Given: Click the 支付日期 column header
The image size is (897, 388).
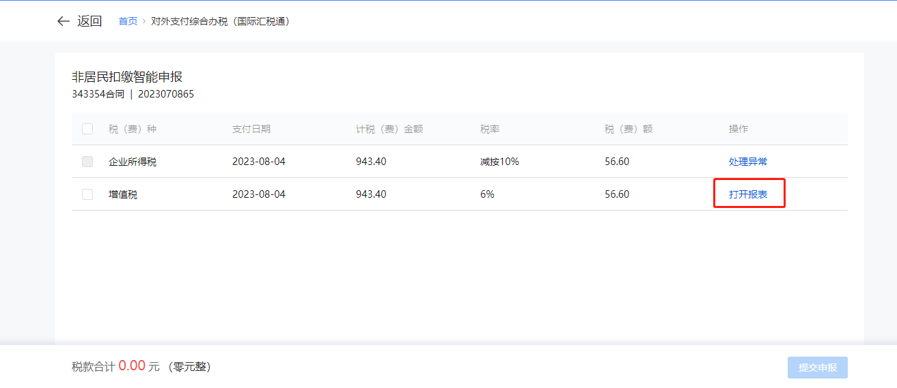Looking at the screenshot, I should point(251,129).
